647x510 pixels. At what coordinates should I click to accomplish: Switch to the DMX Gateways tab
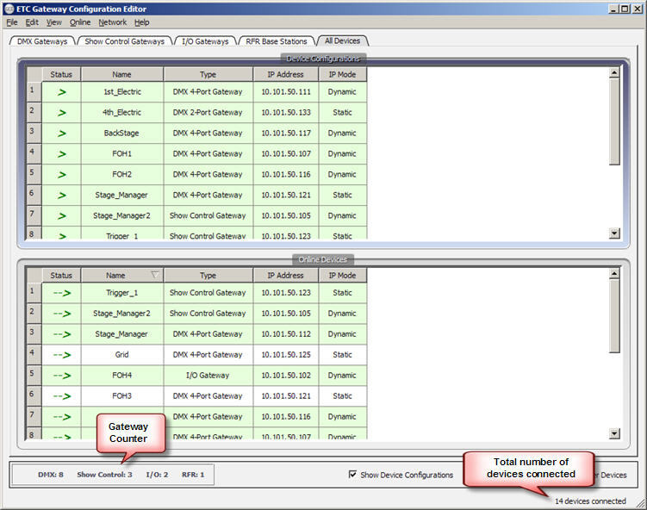tap(41, 41)
